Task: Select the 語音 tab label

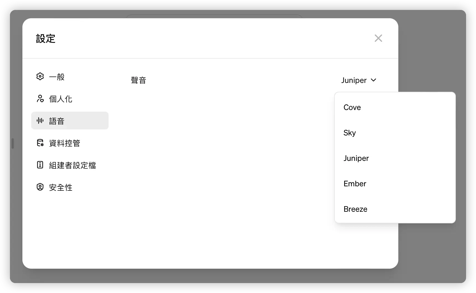Action: tap(57, 121)
